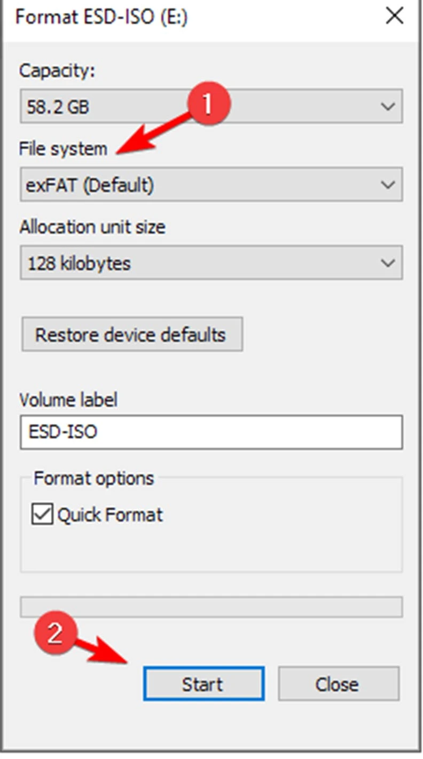Screen dimensions: 423x759
Task: Expand the Allocation unit size arrow
Action: pos(388,263)
